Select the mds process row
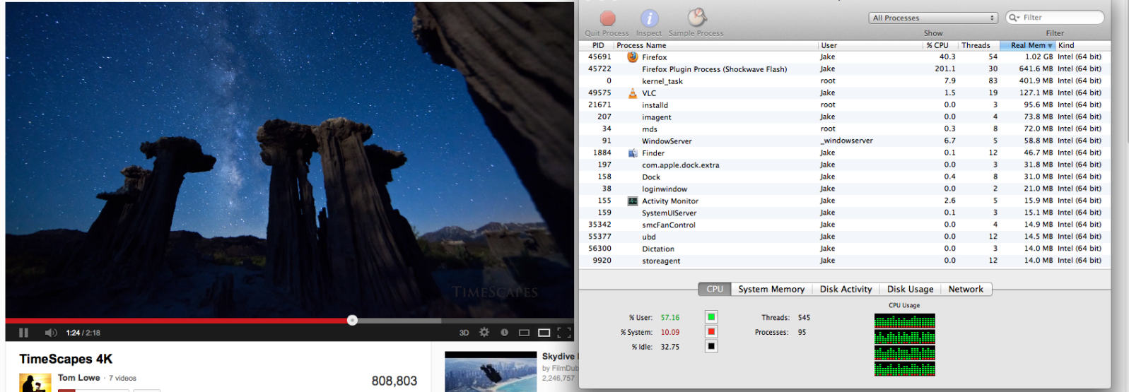Image resolution: width=1129 pixels, height=392 pixels. [844, 129]
